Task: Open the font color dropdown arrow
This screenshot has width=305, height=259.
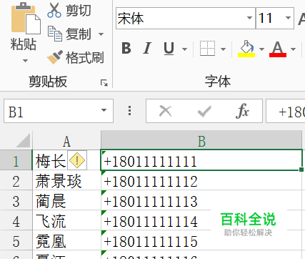Action: 293,49
